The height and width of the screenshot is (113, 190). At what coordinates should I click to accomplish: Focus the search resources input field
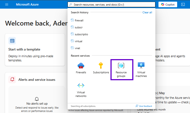tap(111, 5)
